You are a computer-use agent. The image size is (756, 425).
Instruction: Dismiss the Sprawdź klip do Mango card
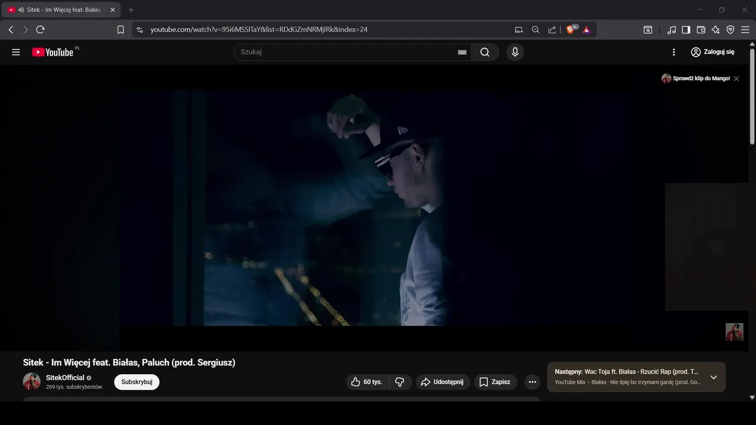[737, 79]
